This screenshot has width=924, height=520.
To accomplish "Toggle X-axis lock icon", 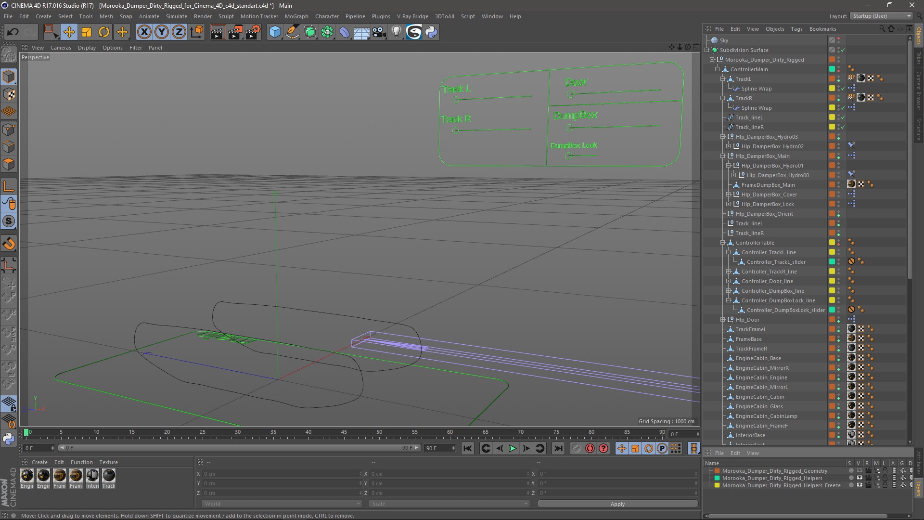I will tap(144, 32).
